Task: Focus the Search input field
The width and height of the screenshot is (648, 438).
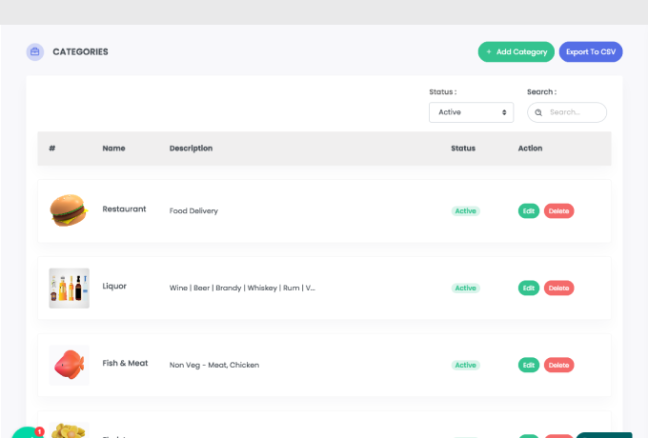Action: click(x=567, y=112)
